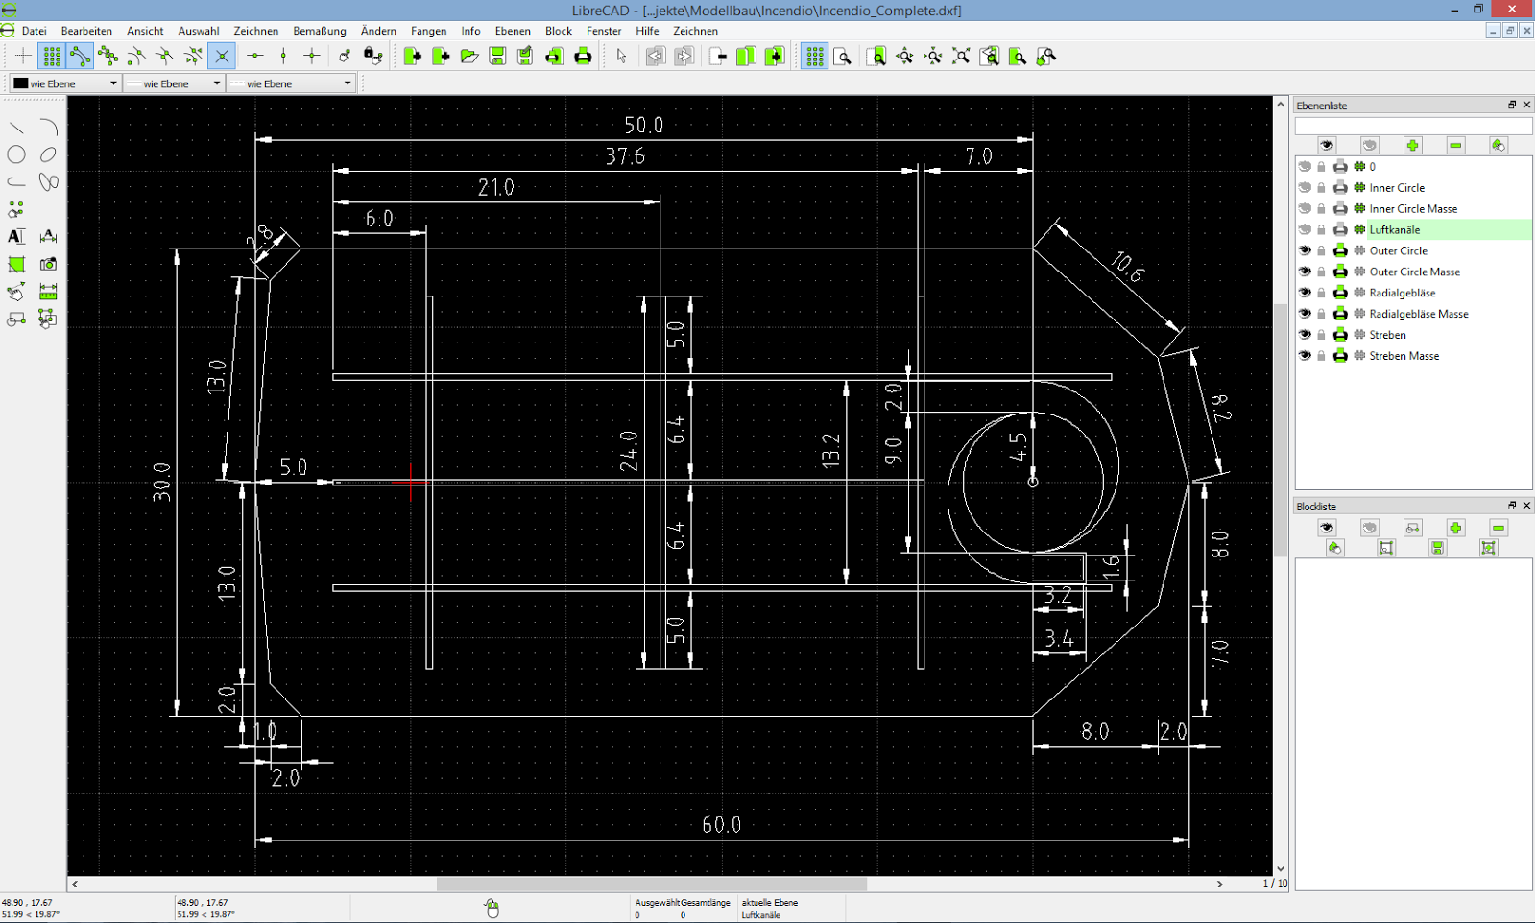Toggle lock on Streben Masse layer
Screen dimensions: 1536x923
[1322, 356]
